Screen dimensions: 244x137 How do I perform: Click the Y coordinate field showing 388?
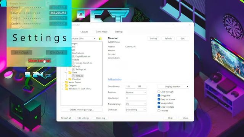tap(141, 86)
